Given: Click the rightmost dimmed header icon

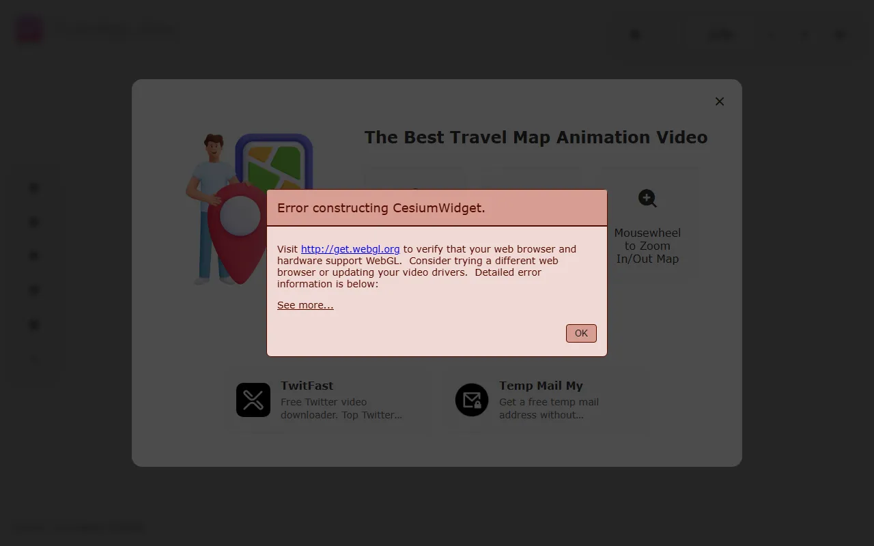Looking at the screenshot, I should [x=840, y=34].
